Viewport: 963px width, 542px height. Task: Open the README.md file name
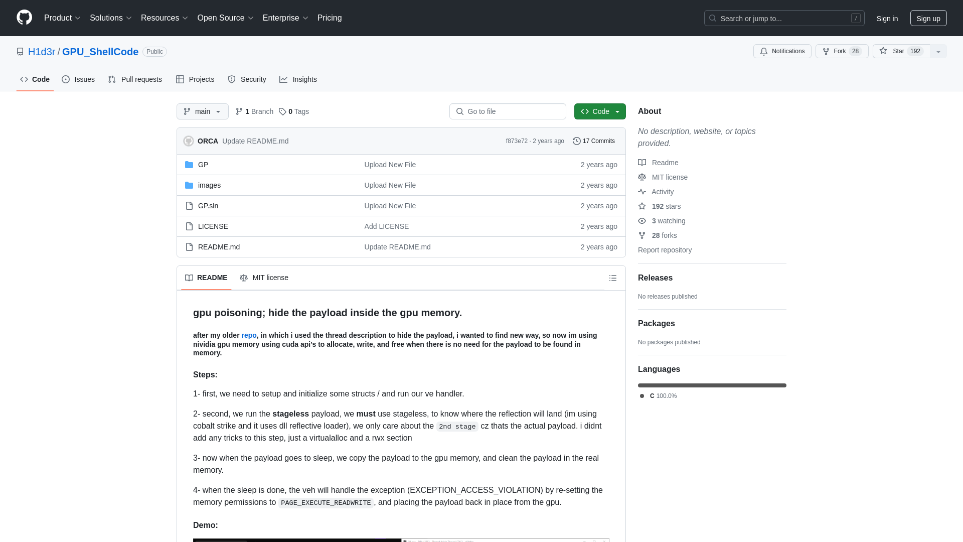pos(219,247)
